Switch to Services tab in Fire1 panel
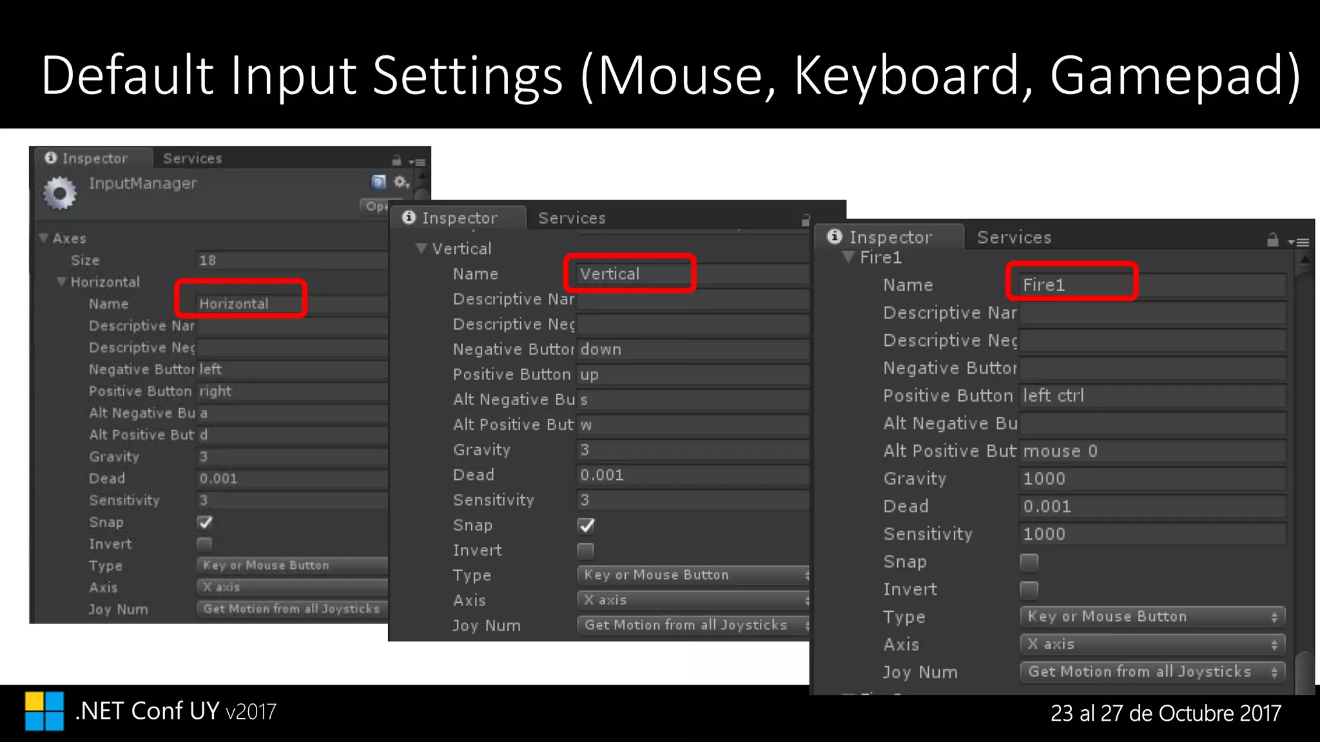The width and height of the screenshot is (1320, 742). tap(1014, 238)
